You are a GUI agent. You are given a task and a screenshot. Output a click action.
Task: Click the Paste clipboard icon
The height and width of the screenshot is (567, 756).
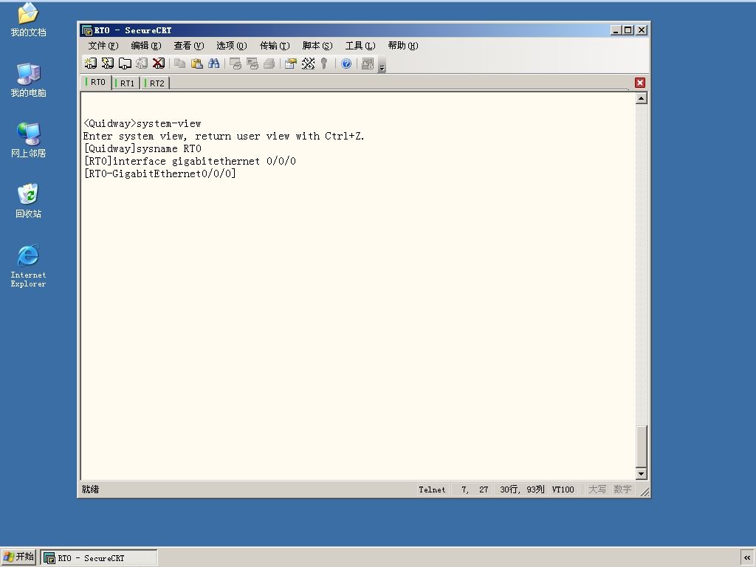click(196, 63)
